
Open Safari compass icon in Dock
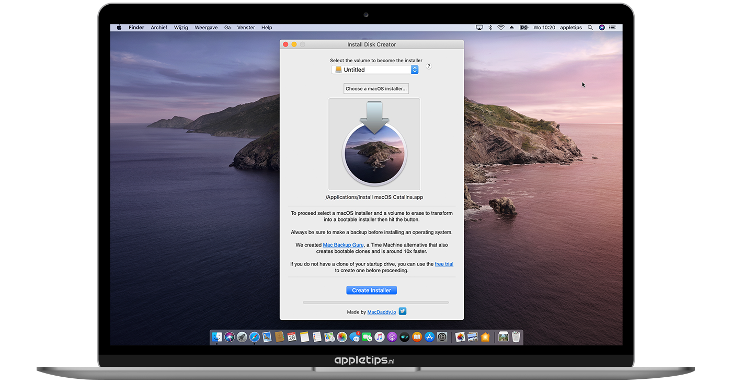point(255,337)
